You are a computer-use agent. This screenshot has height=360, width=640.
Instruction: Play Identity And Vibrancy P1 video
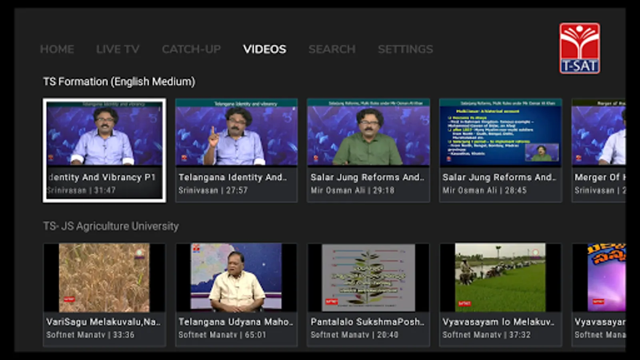tap(104, 150)
